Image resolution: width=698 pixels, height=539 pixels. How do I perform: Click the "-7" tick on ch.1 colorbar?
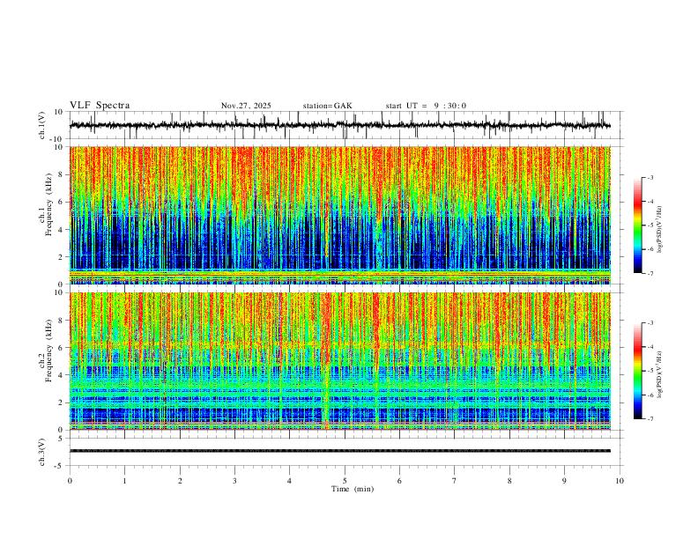pyautogui.click(x=650, y=273)
